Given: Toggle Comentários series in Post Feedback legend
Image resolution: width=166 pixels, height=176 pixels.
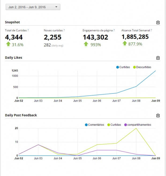Looking at the screenshot, I should click(95, 125).
